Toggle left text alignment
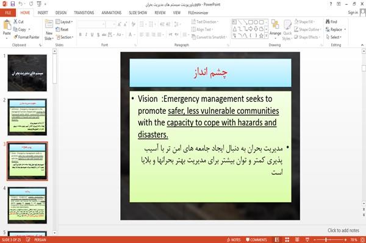Image resolution: width=366 pixels, height=243 pixels. 142,35
